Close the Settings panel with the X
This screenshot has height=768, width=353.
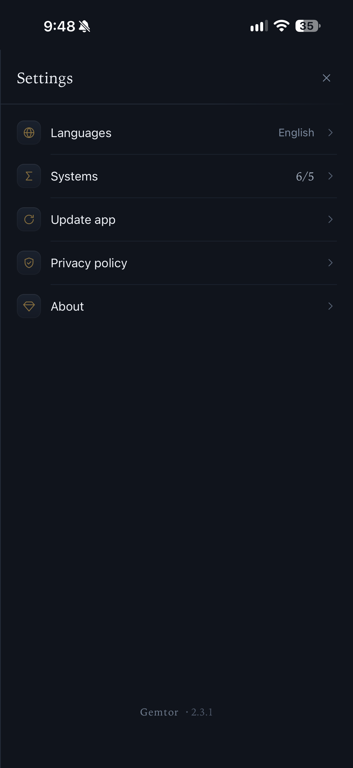(x=327, y=78)
